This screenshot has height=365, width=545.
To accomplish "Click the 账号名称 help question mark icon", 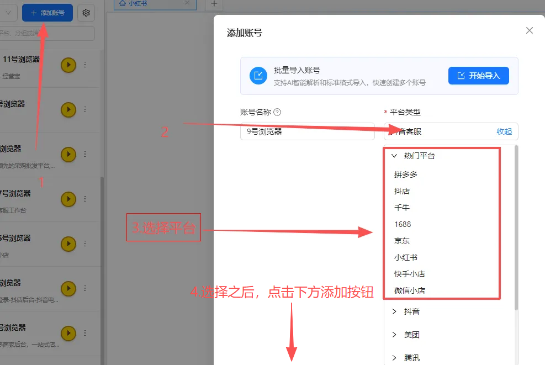I will 277,112.
